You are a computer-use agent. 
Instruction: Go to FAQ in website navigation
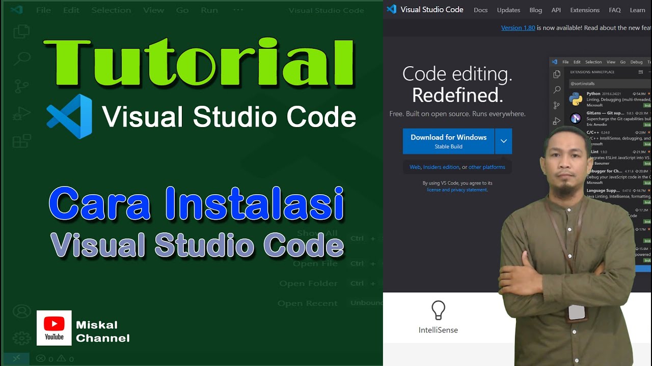click(x=615, y=10)
